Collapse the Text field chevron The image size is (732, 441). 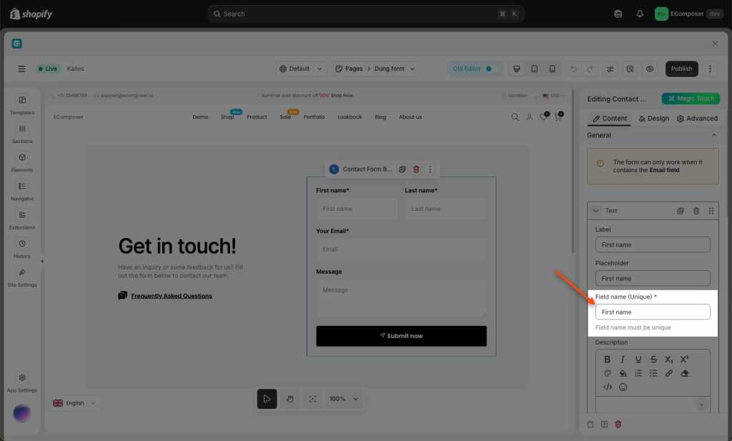[x=596, y=211]
